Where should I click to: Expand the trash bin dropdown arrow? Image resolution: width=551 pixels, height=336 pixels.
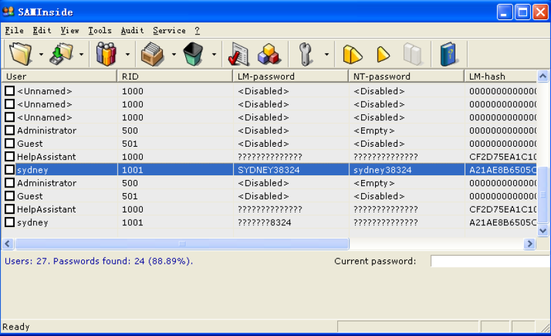(x=214, y=54)
